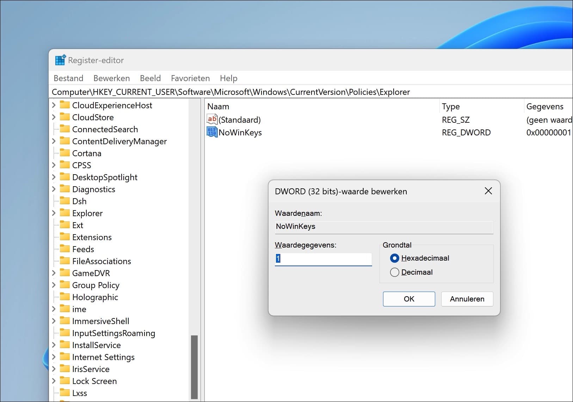Click the Lock Screen folder icon

pos(65,381)
